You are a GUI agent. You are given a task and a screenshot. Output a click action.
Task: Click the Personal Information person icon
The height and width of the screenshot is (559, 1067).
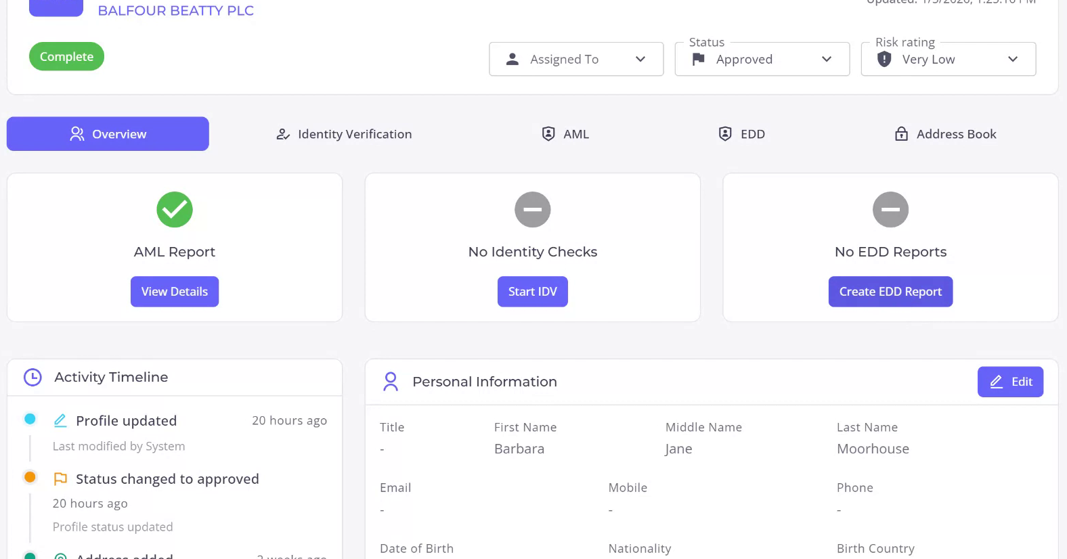point(391,382)
